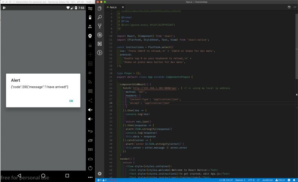Open Genymotion GPS widget
Viewport: 298px width, 182px height.
(90, 26)
